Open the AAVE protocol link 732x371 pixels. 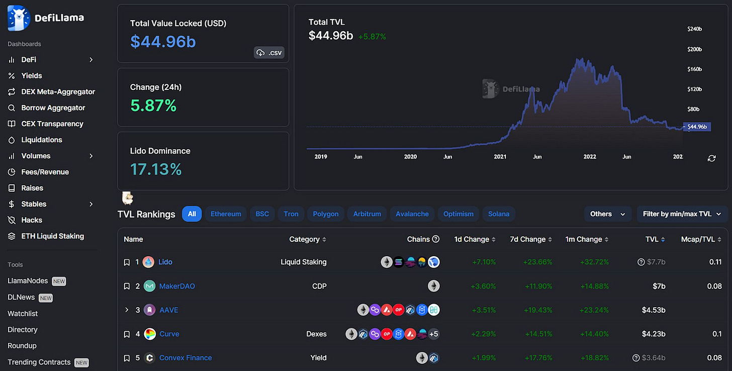(169, 310)
